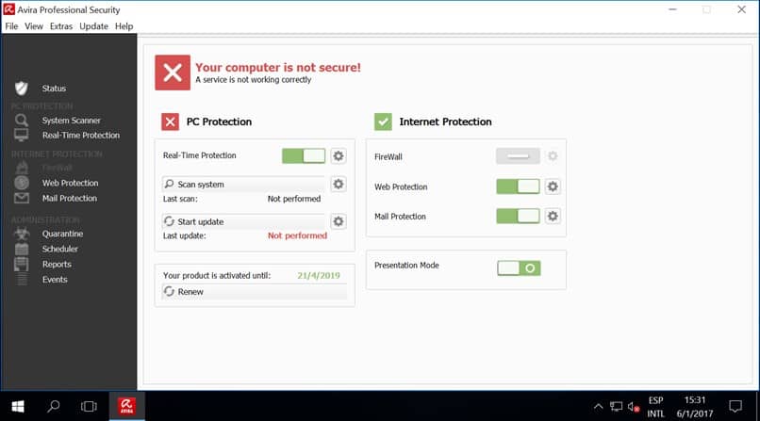The image size is (760, 421).
Task: Select System Scanner in the sidebar
Action: point(72,120)
